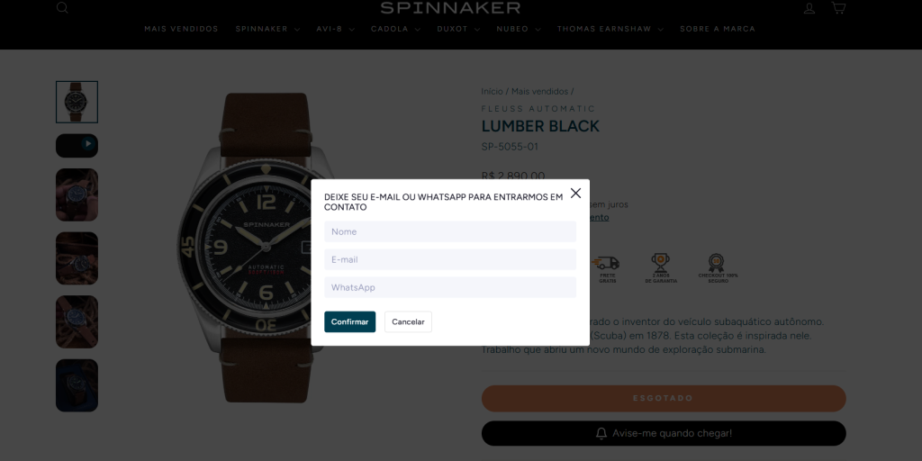Expand the Spinnaker menu dropdown
The image size is (922, 461).
[267, 29]
